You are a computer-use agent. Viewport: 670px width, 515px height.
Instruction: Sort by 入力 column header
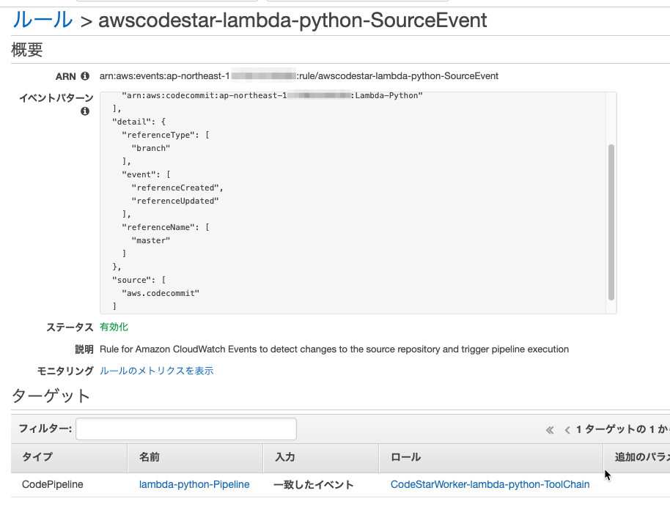coord(321,457)
